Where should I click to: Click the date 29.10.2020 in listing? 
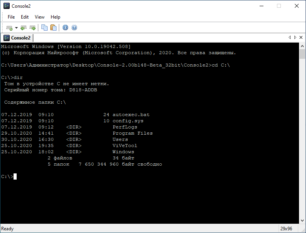point(17,133)
